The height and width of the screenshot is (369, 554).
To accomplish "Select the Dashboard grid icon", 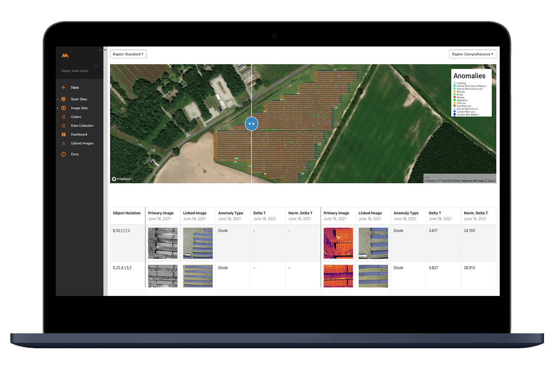I will point(64,134).
